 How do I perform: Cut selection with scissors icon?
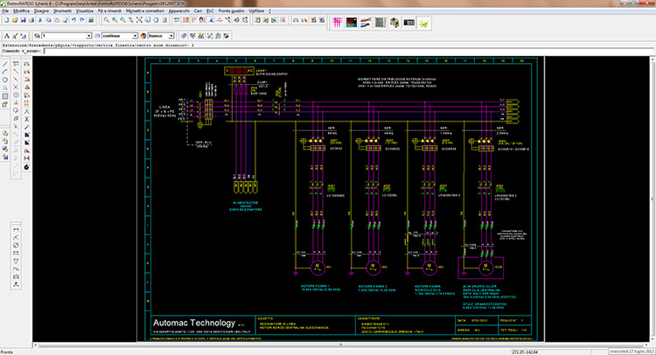point(40,20)
